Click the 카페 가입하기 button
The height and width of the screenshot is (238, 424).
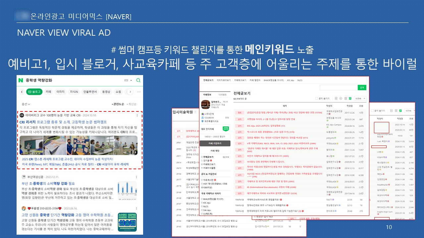(215, 143)
